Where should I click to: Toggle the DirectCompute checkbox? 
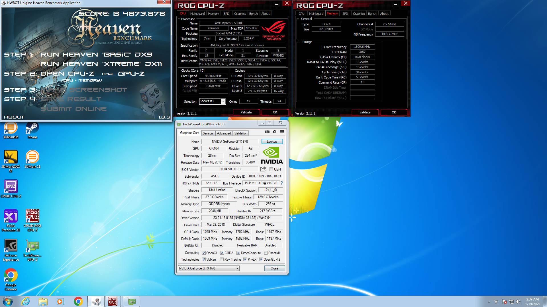238,253
